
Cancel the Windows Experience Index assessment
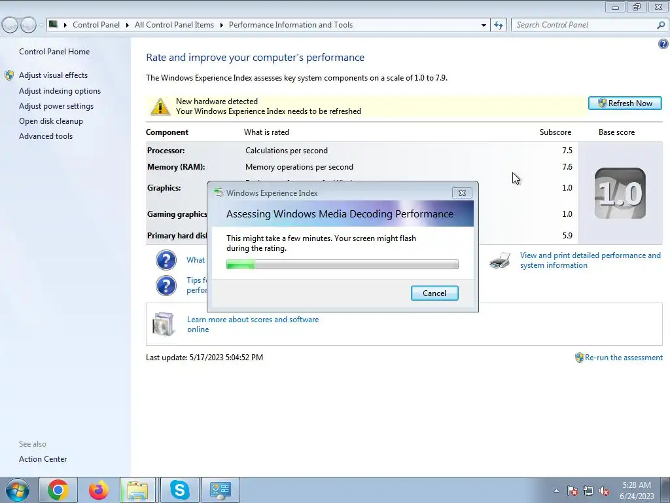click(x=434, y=293)
